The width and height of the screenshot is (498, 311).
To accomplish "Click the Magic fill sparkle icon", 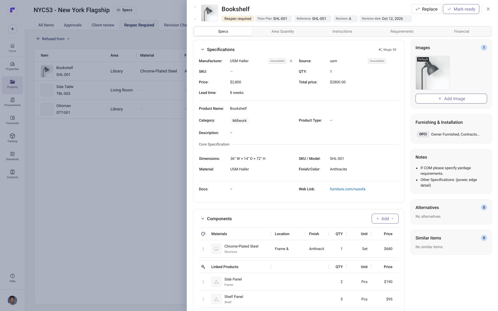I will pos(380,50).
